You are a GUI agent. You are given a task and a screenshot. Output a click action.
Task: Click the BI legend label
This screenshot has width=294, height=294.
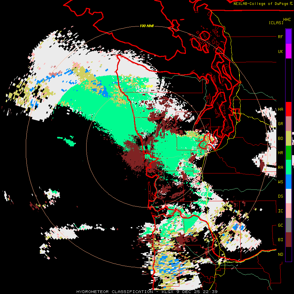point(280,240)
